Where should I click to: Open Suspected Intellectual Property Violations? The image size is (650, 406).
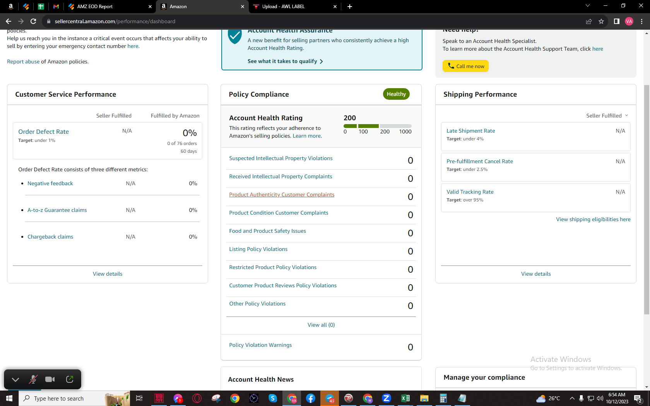[x=281, y=158]
